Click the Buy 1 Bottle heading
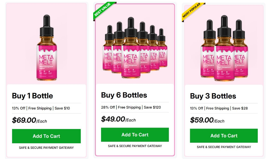 pos(32,96)
